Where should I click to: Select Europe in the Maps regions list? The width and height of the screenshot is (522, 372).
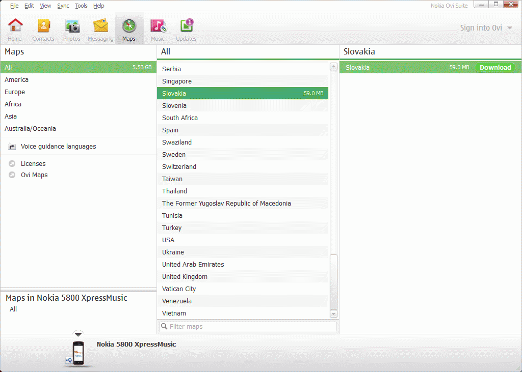tap(15, 92)
